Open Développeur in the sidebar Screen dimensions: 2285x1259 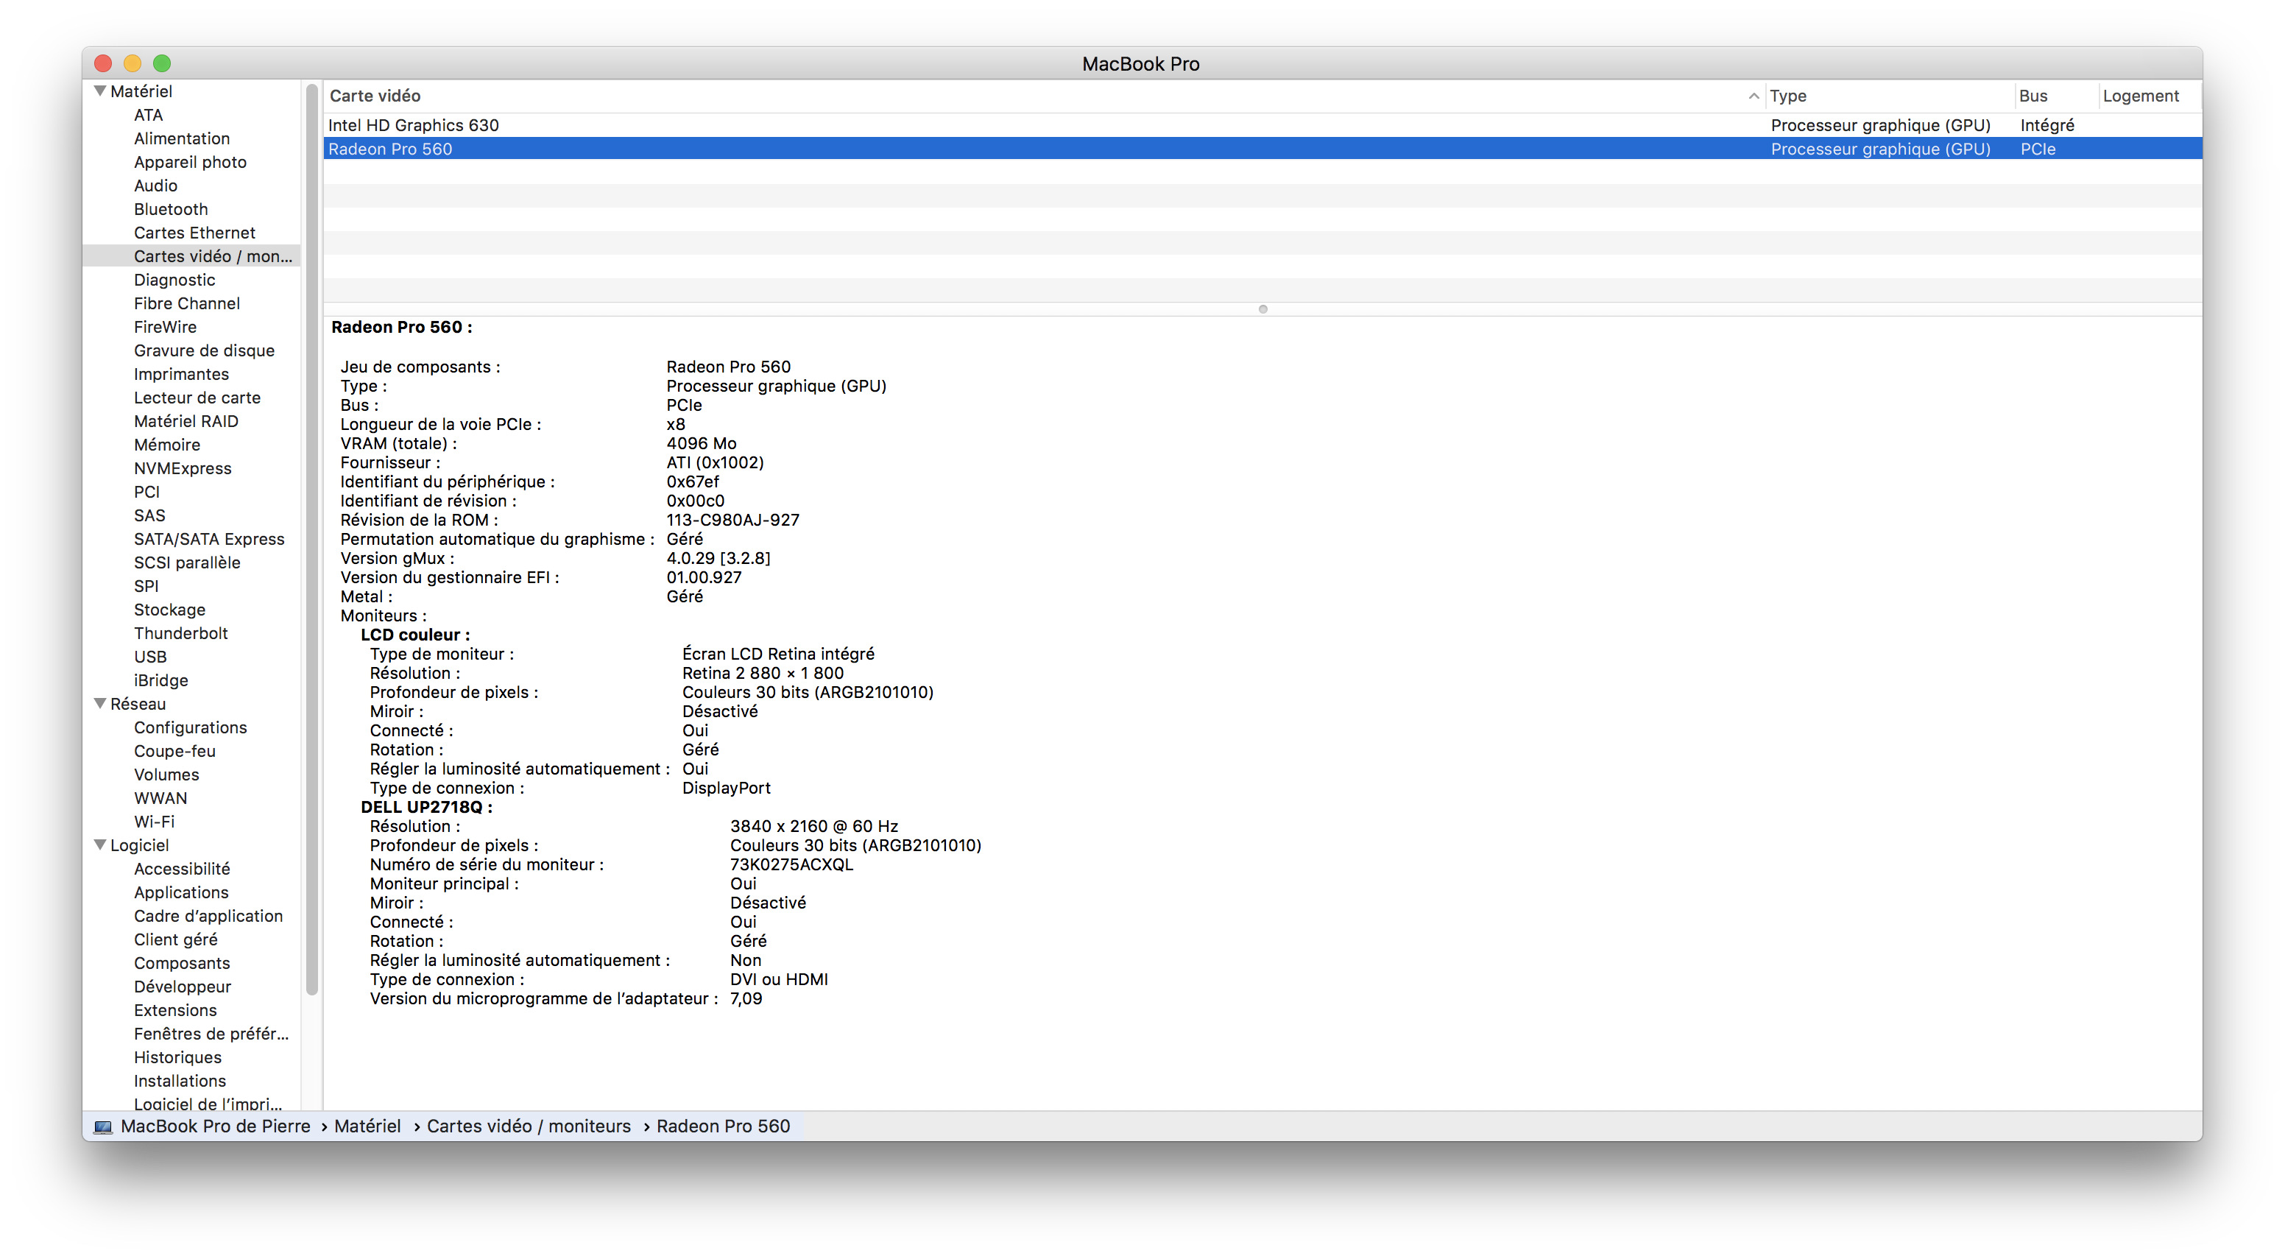coord(182,987)
